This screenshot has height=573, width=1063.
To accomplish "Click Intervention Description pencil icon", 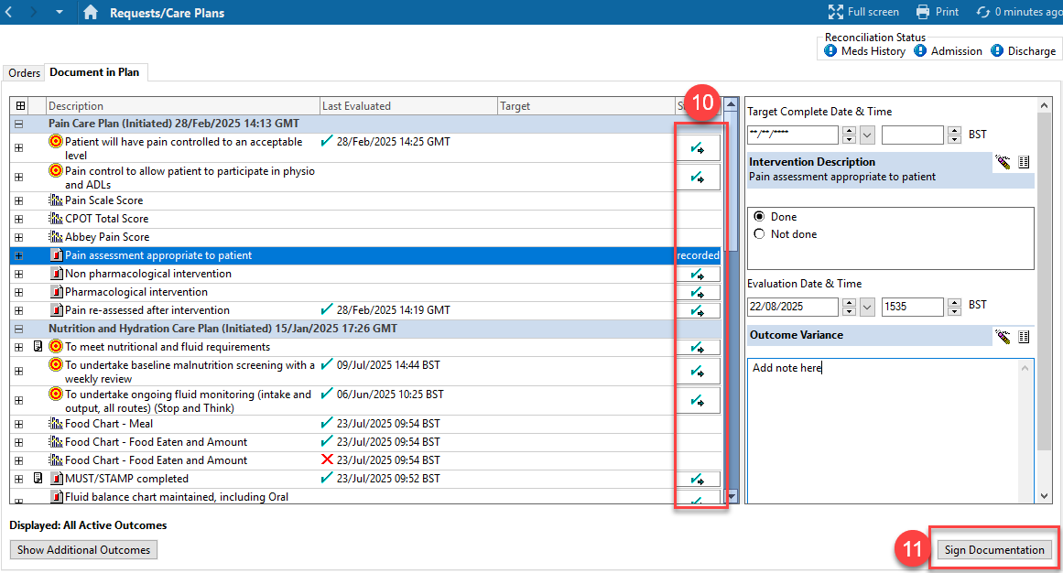I will pos(1003,162).
